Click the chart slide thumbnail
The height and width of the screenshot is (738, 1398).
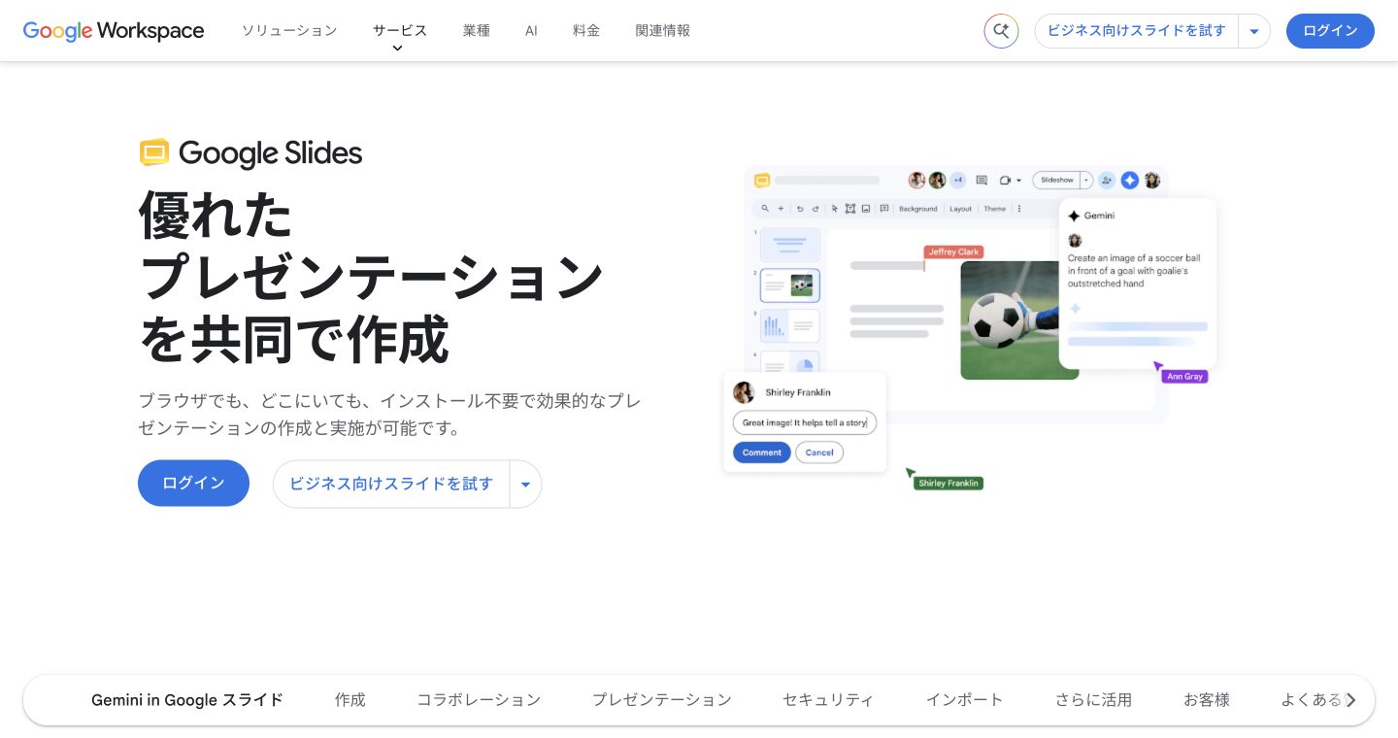point(789,326)
